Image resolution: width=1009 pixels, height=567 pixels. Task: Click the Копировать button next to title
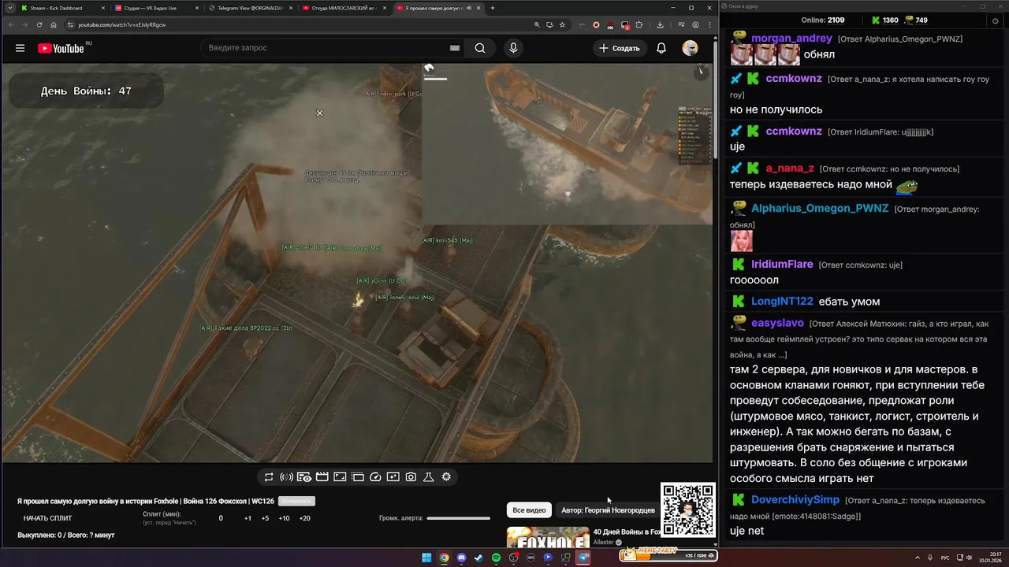296,501
